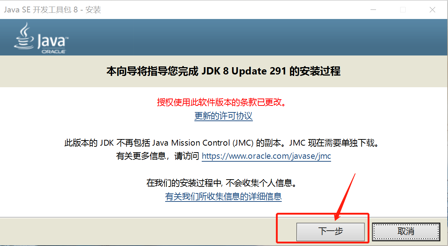Image resolution: width=448 pixels, height=246 pixels.
Task: Click the title bar text Java SE 开发工具包 8
Action: coord(41,10)
